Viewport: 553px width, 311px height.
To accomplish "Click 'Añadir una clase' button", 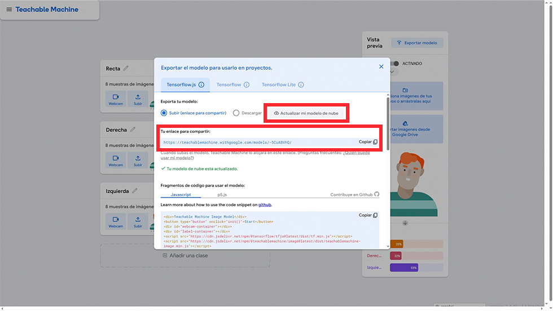I will (x=185, y=256).
